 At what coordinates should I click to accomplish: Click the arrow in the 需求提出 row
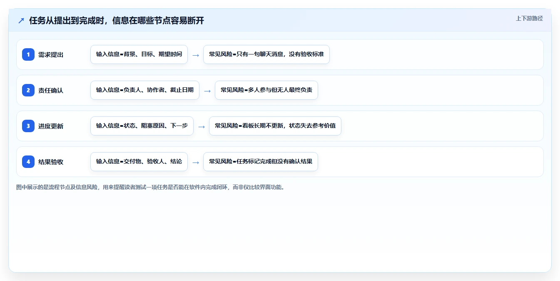pos(196,55)
